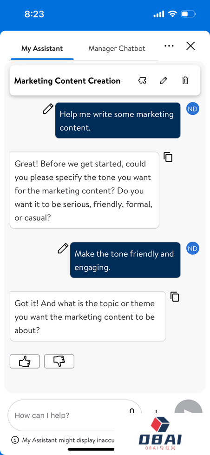Copy the tone question response
This screenshot has height=455, width=210.
coord(168,157)
